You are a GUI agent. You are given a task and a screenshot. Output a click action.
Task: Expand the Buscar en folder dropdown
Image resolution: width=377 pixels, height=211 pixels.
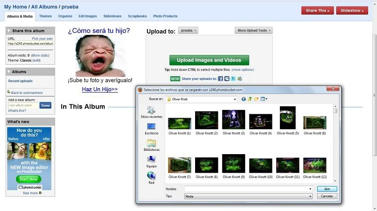point(235,99)
